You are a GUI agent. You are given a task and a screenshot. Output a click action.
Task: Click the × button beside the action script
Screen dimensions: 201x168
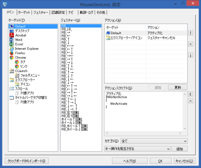[191, 101]
